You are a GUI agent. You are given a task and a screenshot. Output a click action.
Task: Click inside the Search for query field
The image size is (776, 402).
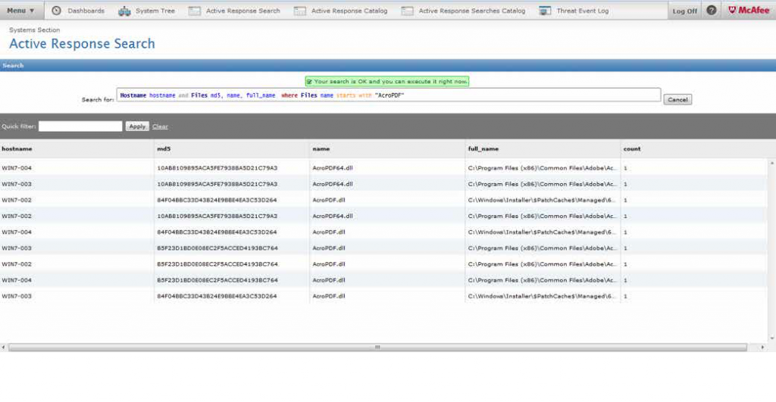point(388,95)
